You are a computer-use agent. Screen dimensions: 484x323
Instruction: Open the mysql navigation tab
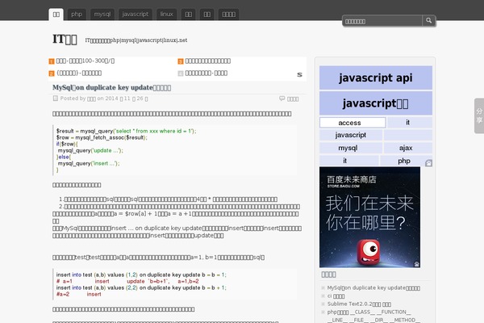[102, 15]
